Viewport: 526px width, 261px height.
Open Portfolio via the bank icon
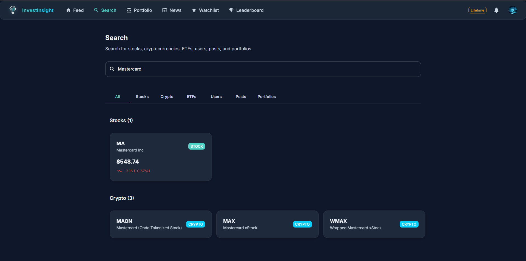[x=129, y=10]
